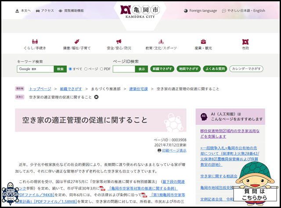Open 印刷ページ表示 link
281x208 pixels.
(174, 151)
